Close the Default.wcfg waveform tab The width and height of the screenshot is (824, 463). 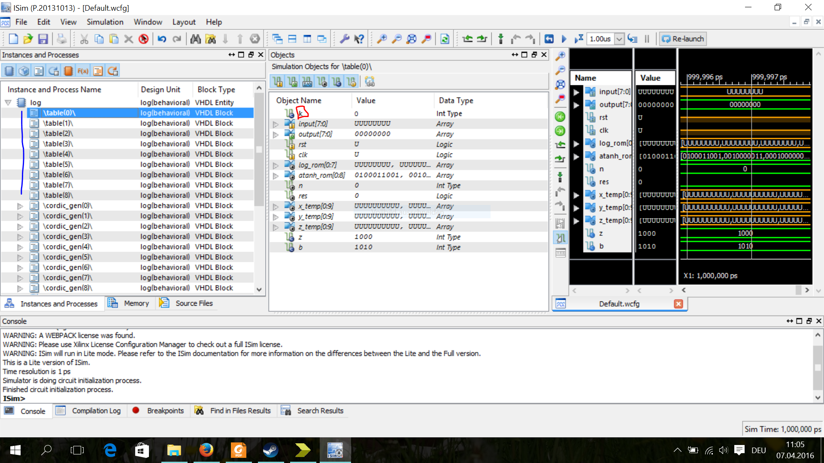click(679, 304)
